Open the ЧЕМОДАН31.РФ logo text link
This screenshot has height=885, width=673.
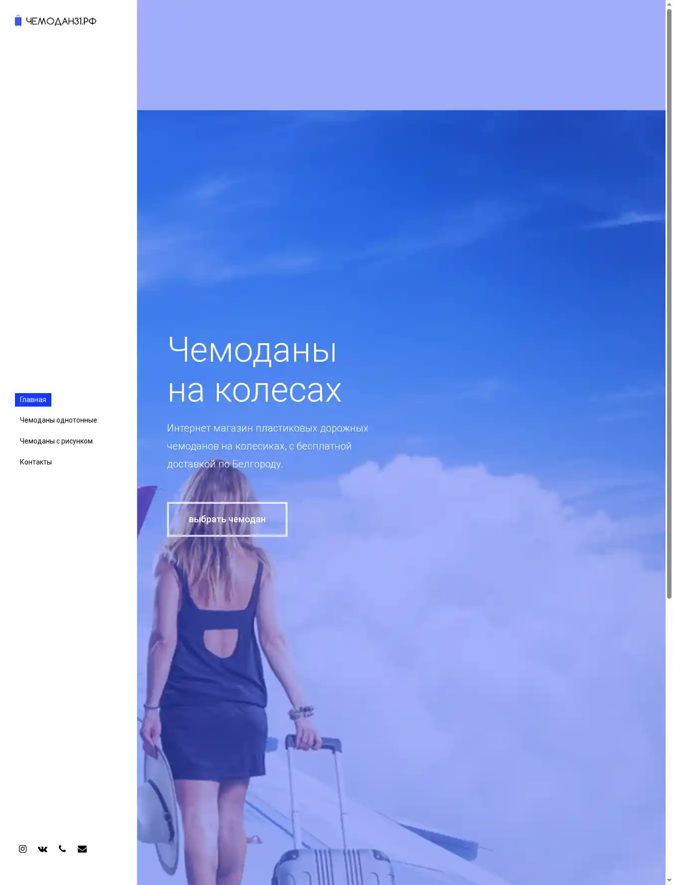61,21
